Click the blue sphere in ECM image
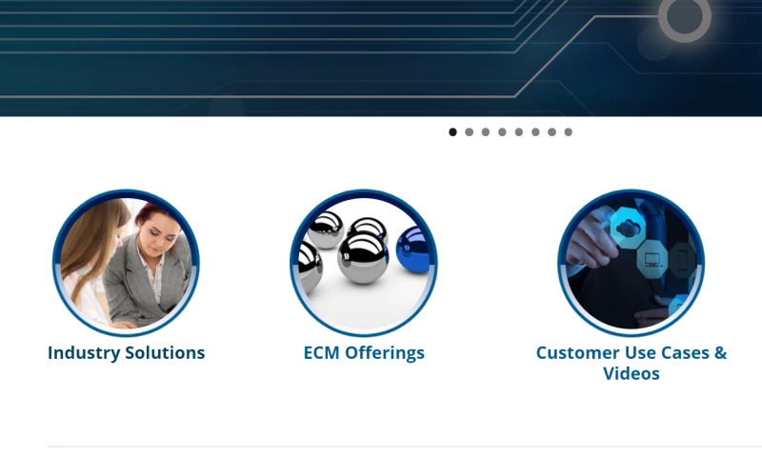The image size is (762, 457). (413, 250)
